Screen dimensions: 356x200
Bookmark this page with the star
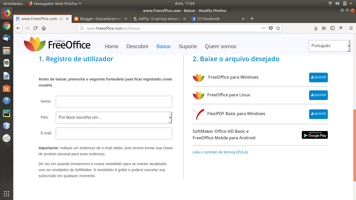click(x=278, y=28)
